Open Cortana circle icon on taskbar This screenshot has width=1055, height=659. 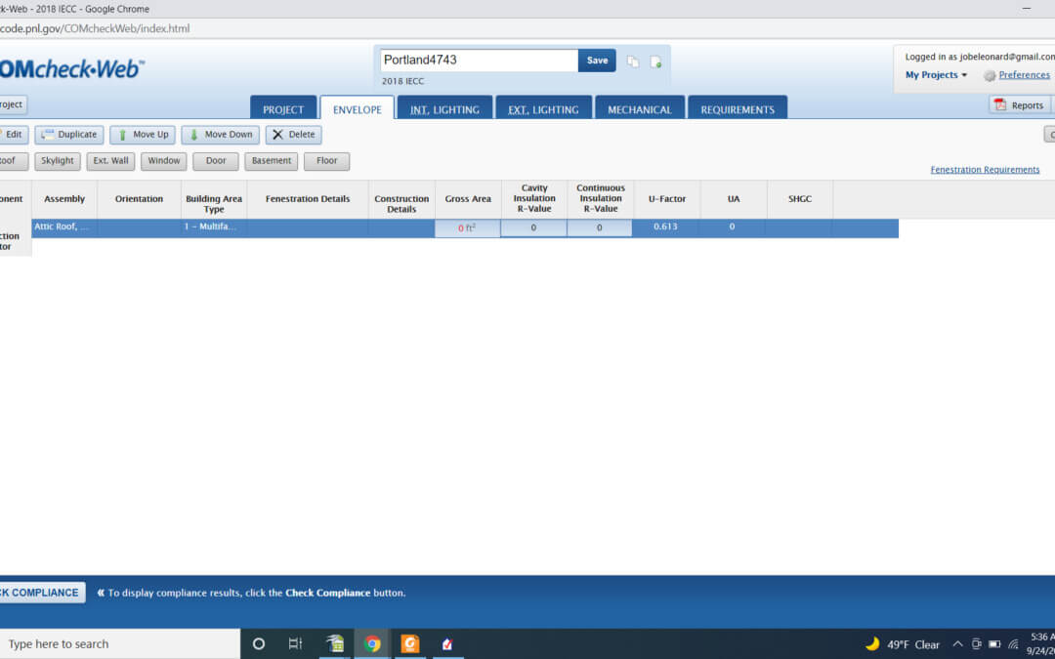pyautogui.click(x=259, y=643)
